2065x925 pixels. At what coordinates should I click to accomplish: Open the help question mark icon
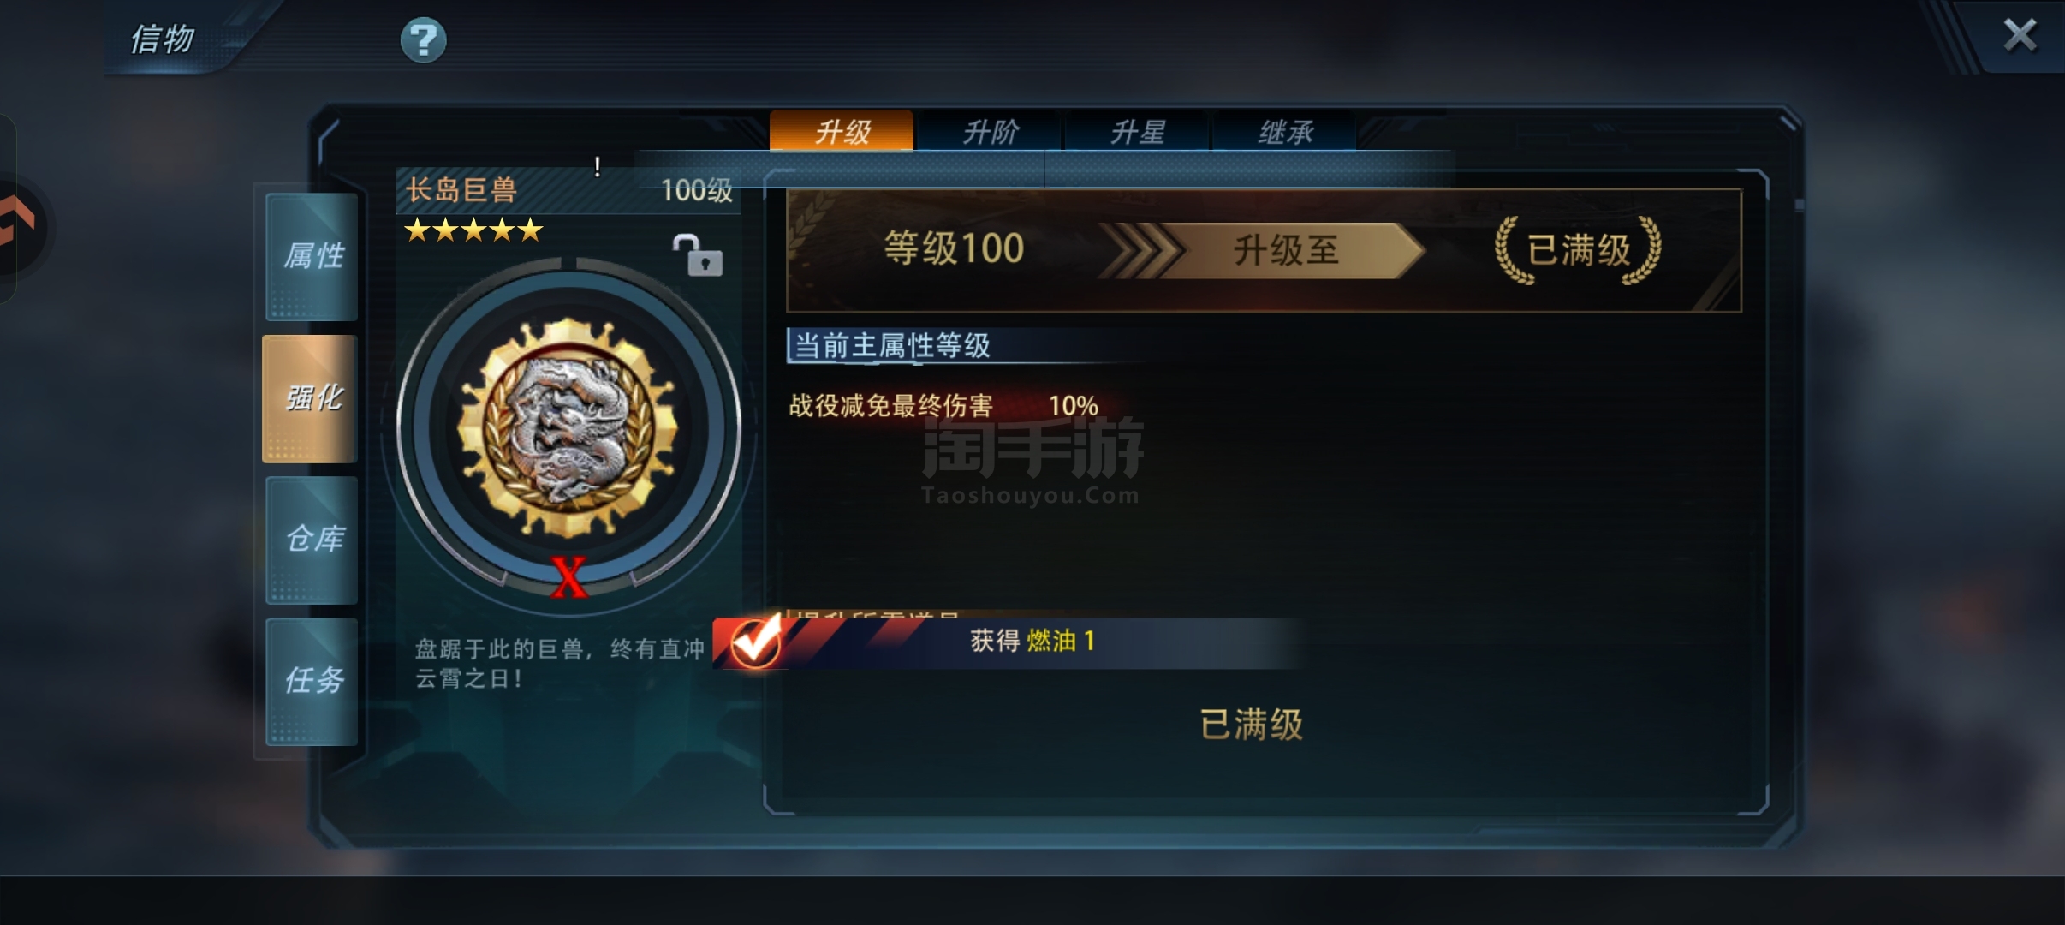tap(424, 39)
